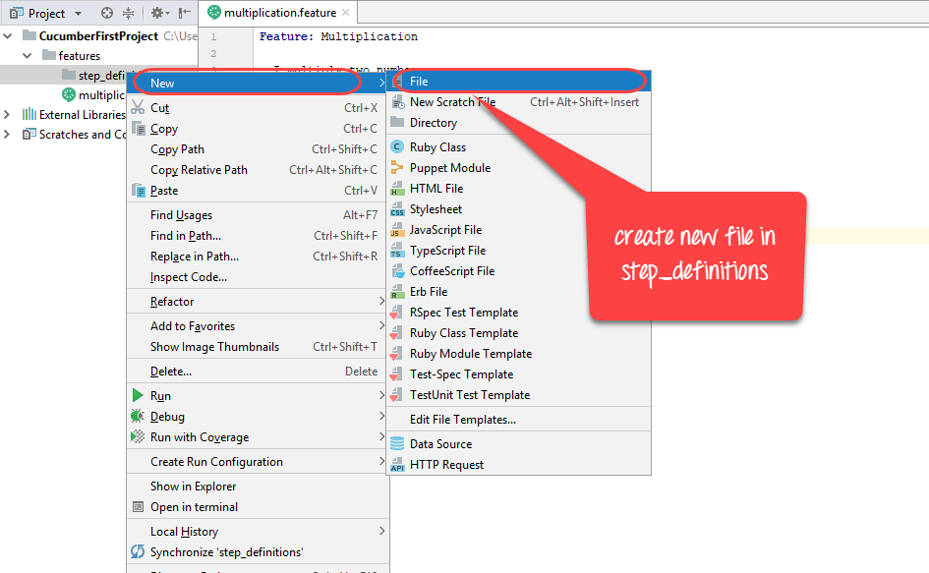Screen dimensions: 929x573
Task: Expand External Libraries node
Action: point(8,115)
